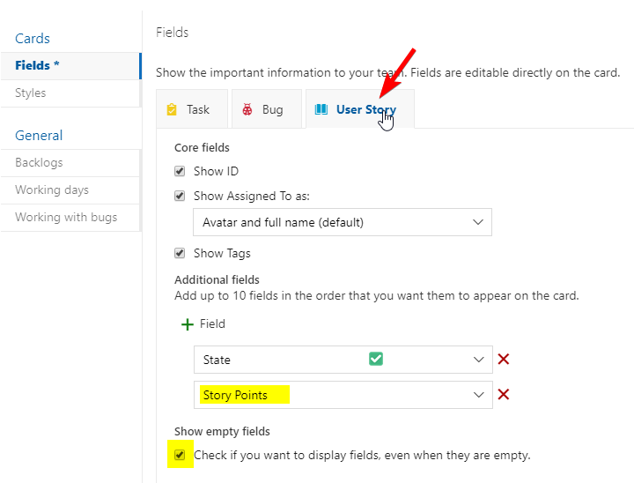Viewport: 634px width, 483px height.
Task: Switch to the Task tab
Action: point(197,109)
